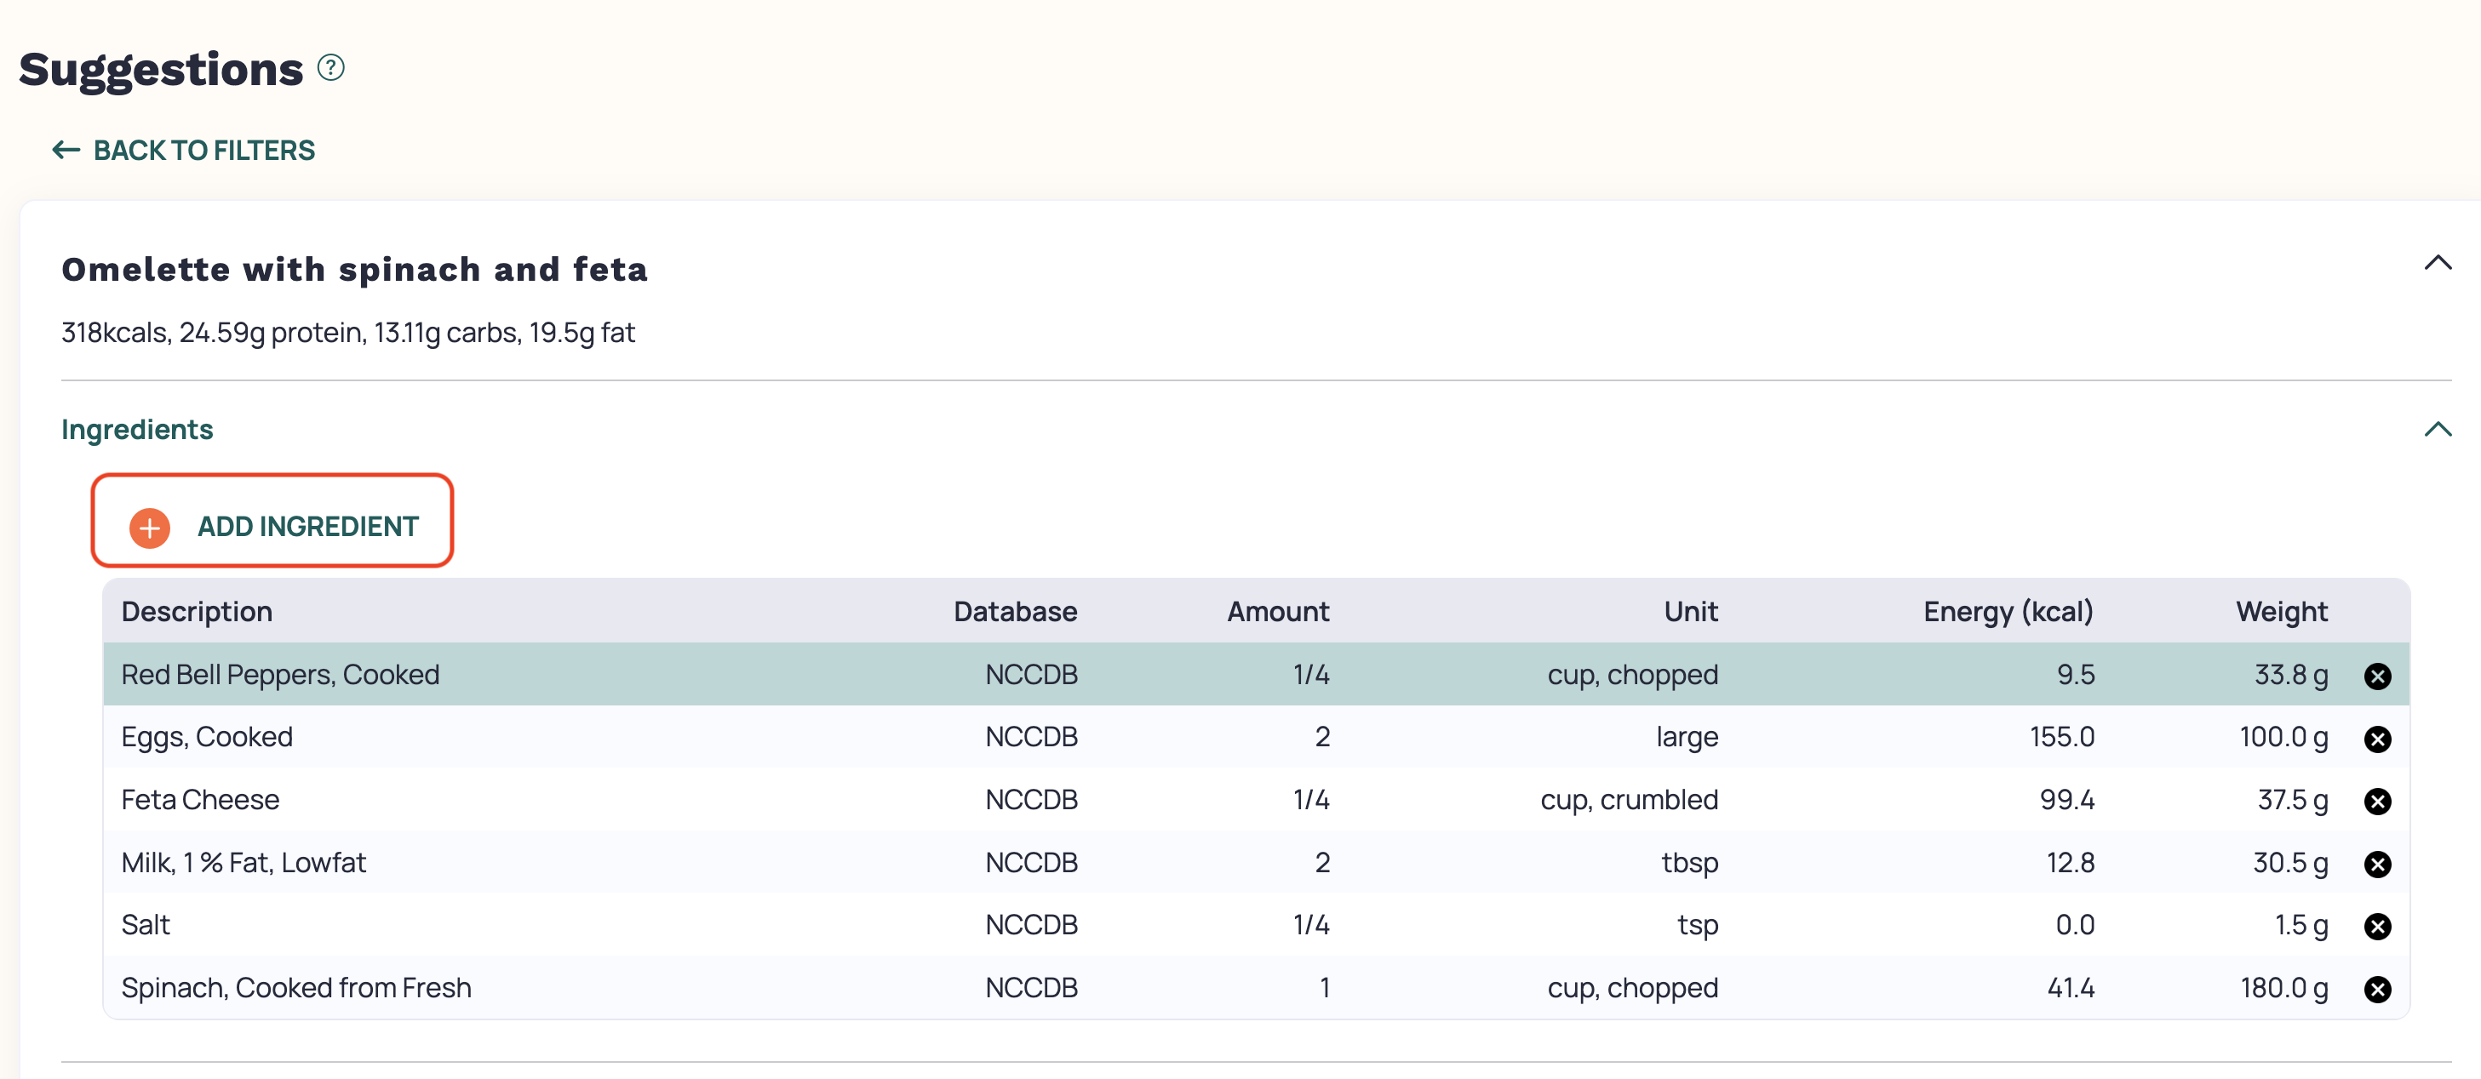Click the Add Ingredient button
2481x1079 pixels.
click(x=272, y=521)
